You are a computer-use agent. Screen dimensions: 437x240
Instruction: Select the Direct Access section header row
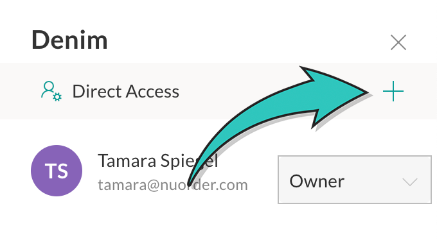[219, 91]
